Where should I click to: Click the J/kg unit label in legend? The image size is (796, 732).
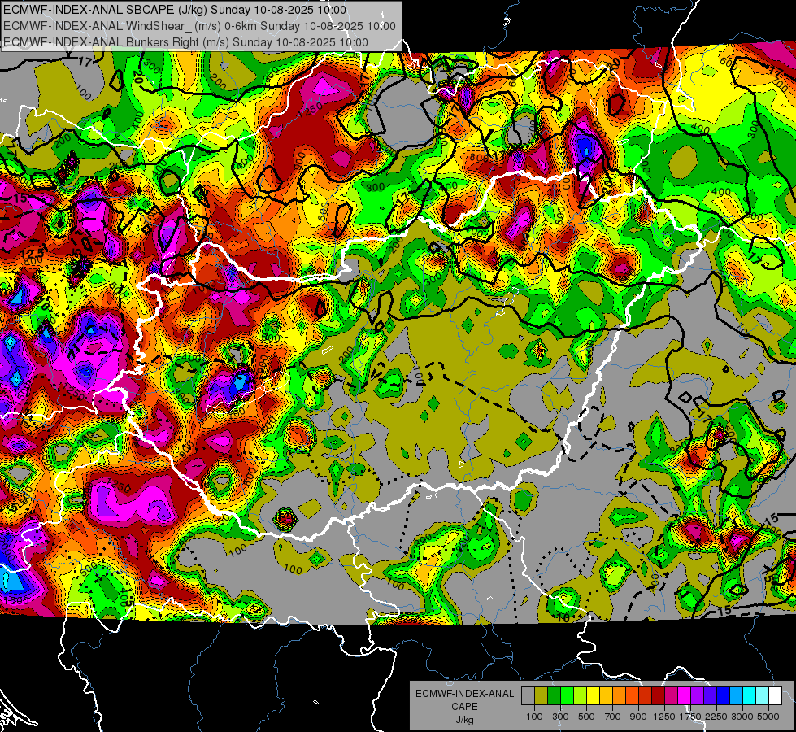coord(464,720)
